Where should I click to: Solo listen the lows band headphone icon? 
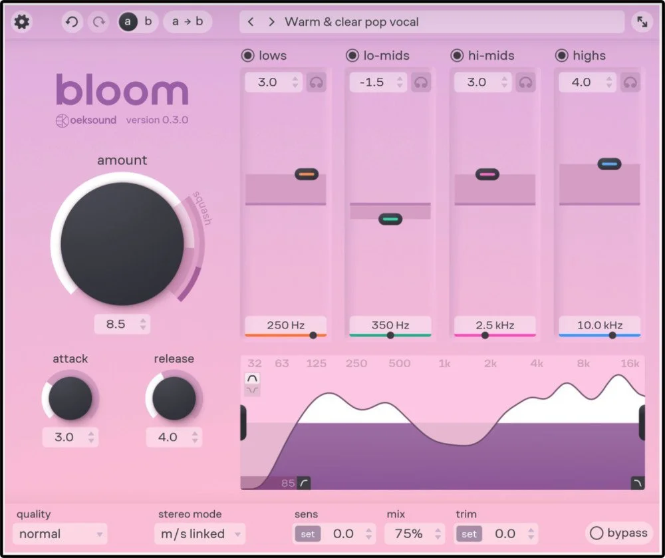[317, 82]
